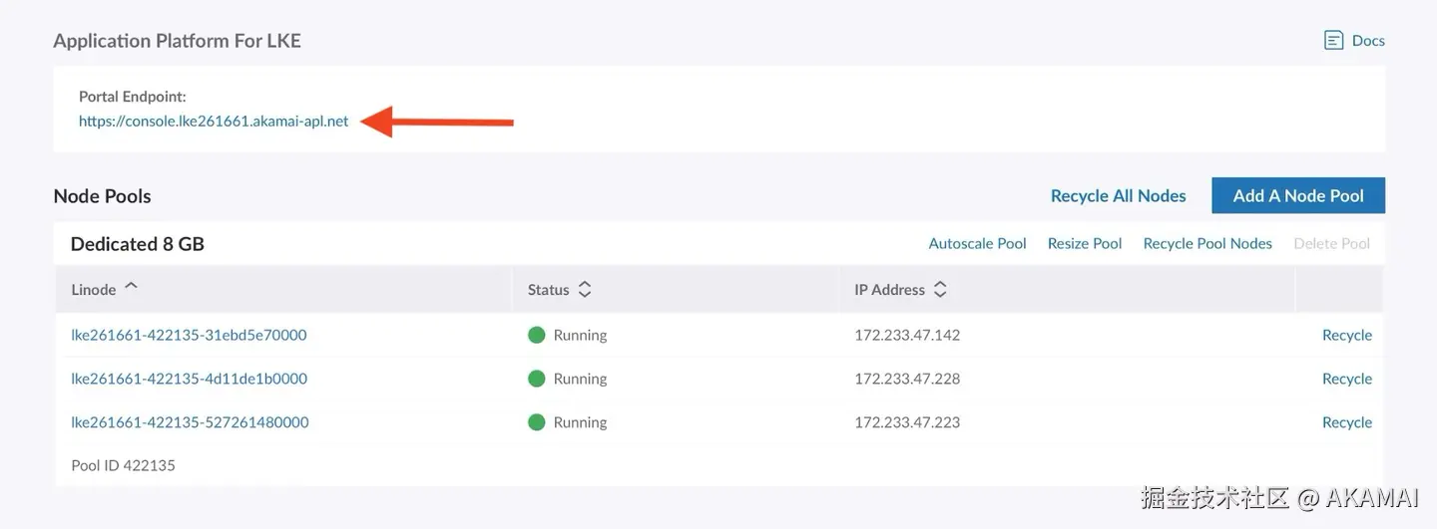The image size is (1437, 529).
Task: Click Resize Pool
Action: (x=1085, y=243)
